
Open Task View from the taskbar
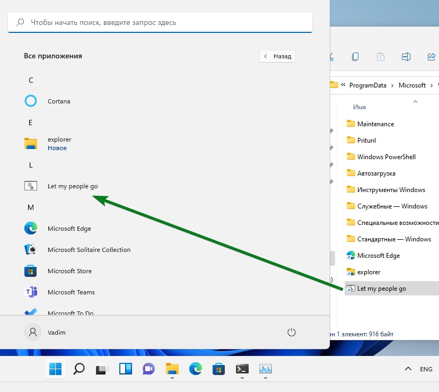(102, 369)
